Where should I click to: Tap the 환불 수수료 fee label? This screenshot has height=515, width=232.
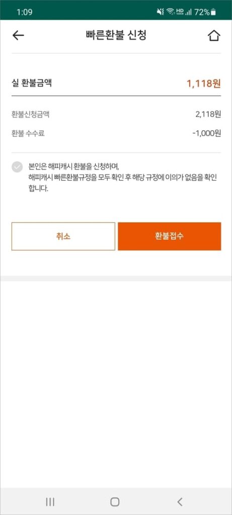click(x=28, y=133)
